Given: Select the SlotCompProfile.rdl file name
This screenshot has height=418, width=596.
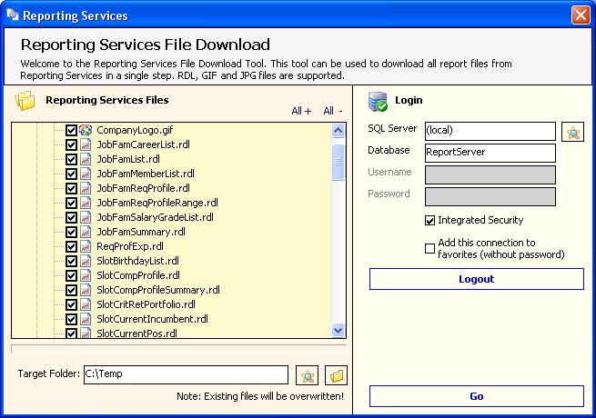Looking at the screenshot, I should point(138,275).
